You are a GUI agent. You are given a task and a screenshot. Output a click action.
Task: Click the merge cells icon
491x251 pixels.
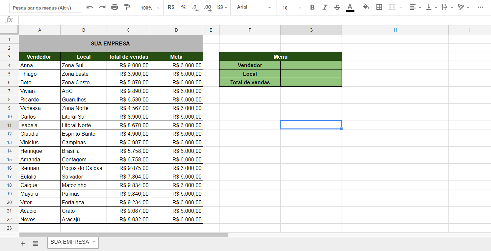point(392,7)
